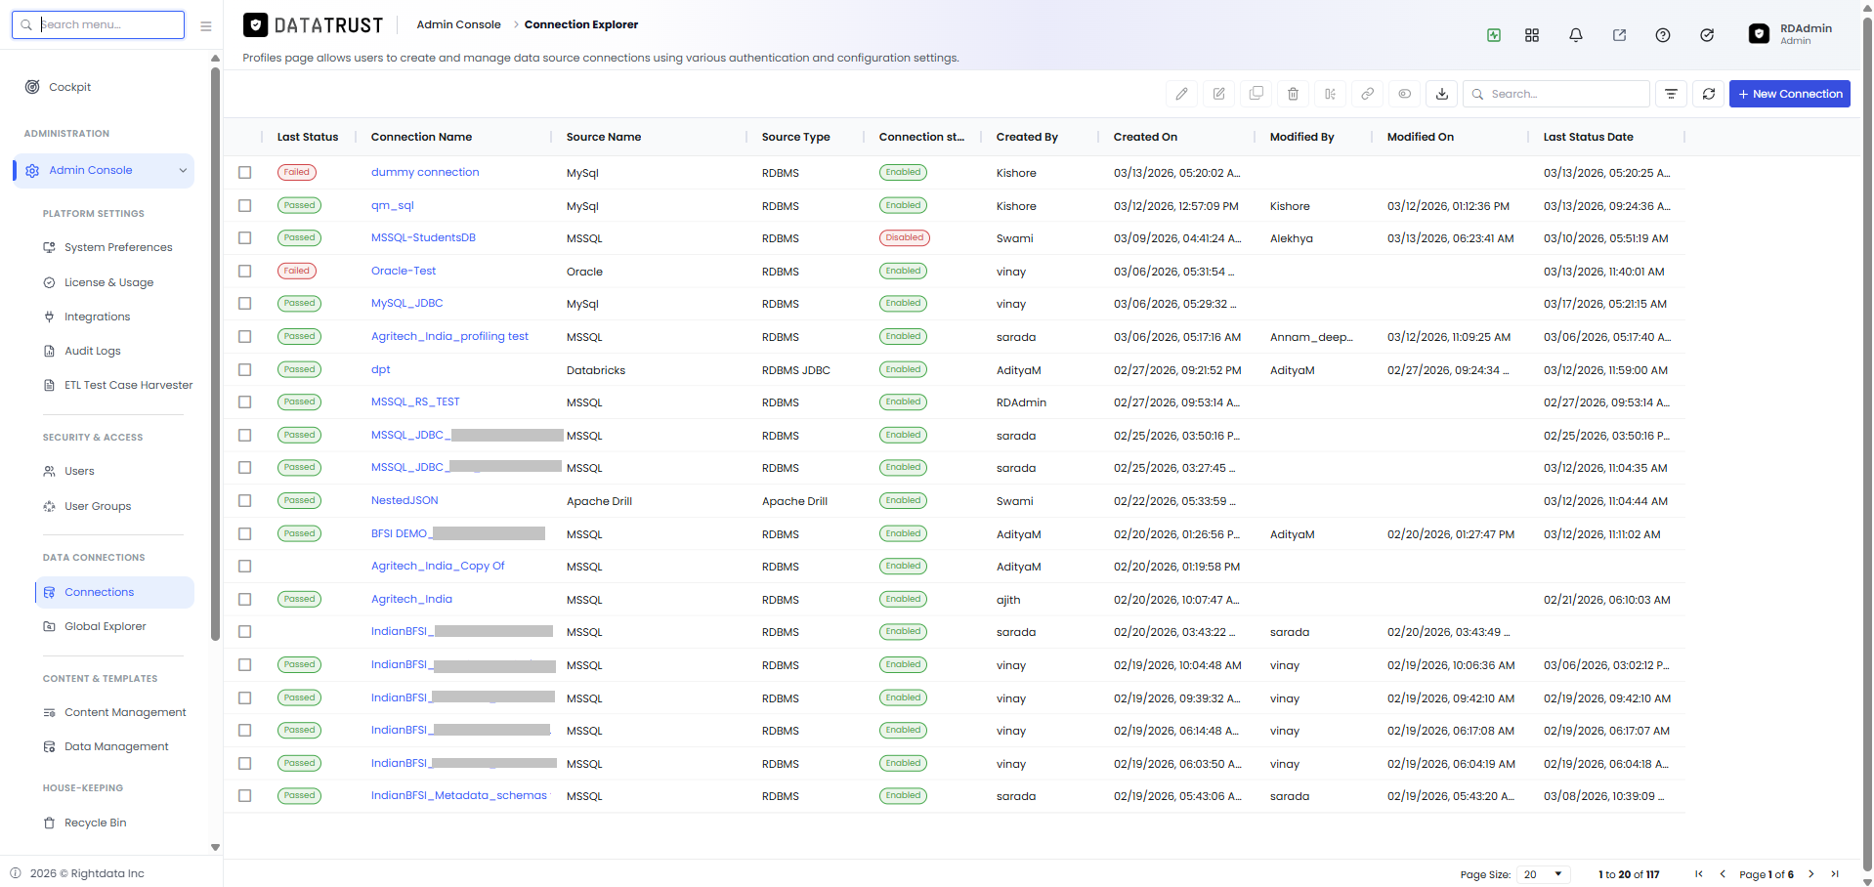Viewport: 1874px width, 887px height.
Task: Click the connections Search field
Action: [x=1556, y=94]
